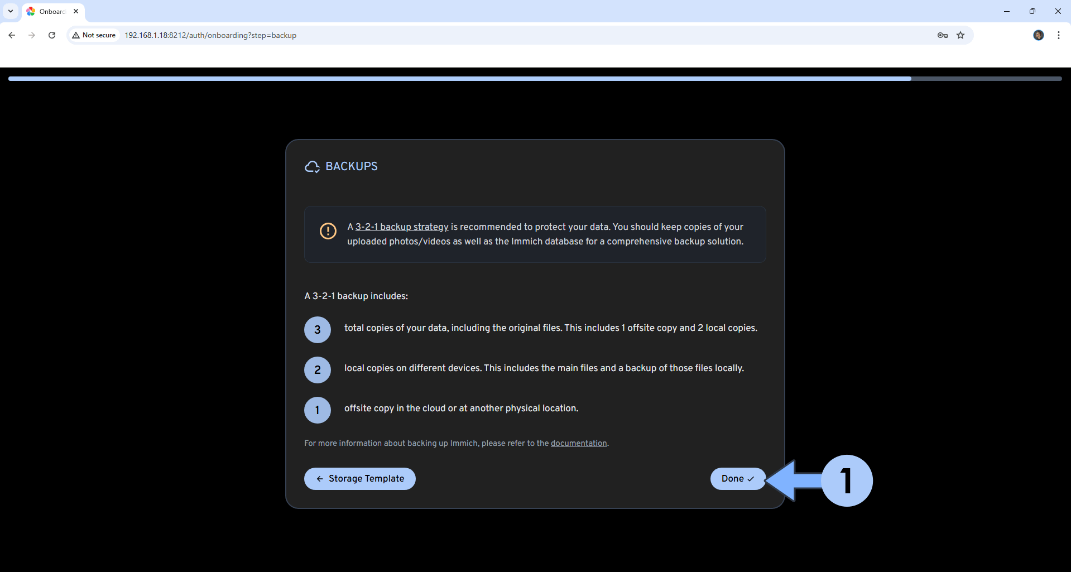This screenshot has height=572, width=1071.
Task: Click the Backups cloud icon
Action: [312, 166]
